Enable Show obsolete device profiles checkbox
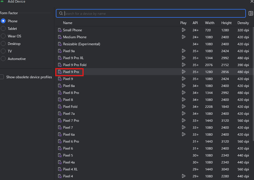The height and width of the screenshot is (180, 254). (2, 77)
